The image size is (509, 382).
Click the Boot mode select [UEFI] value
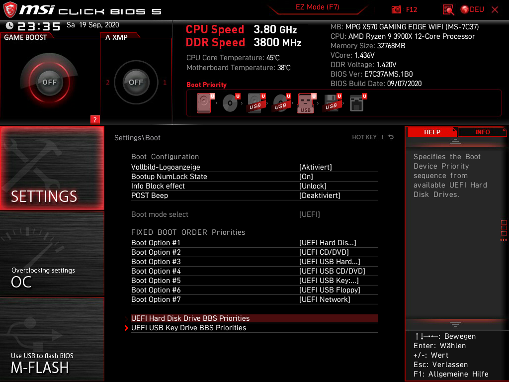click(309, 214)
